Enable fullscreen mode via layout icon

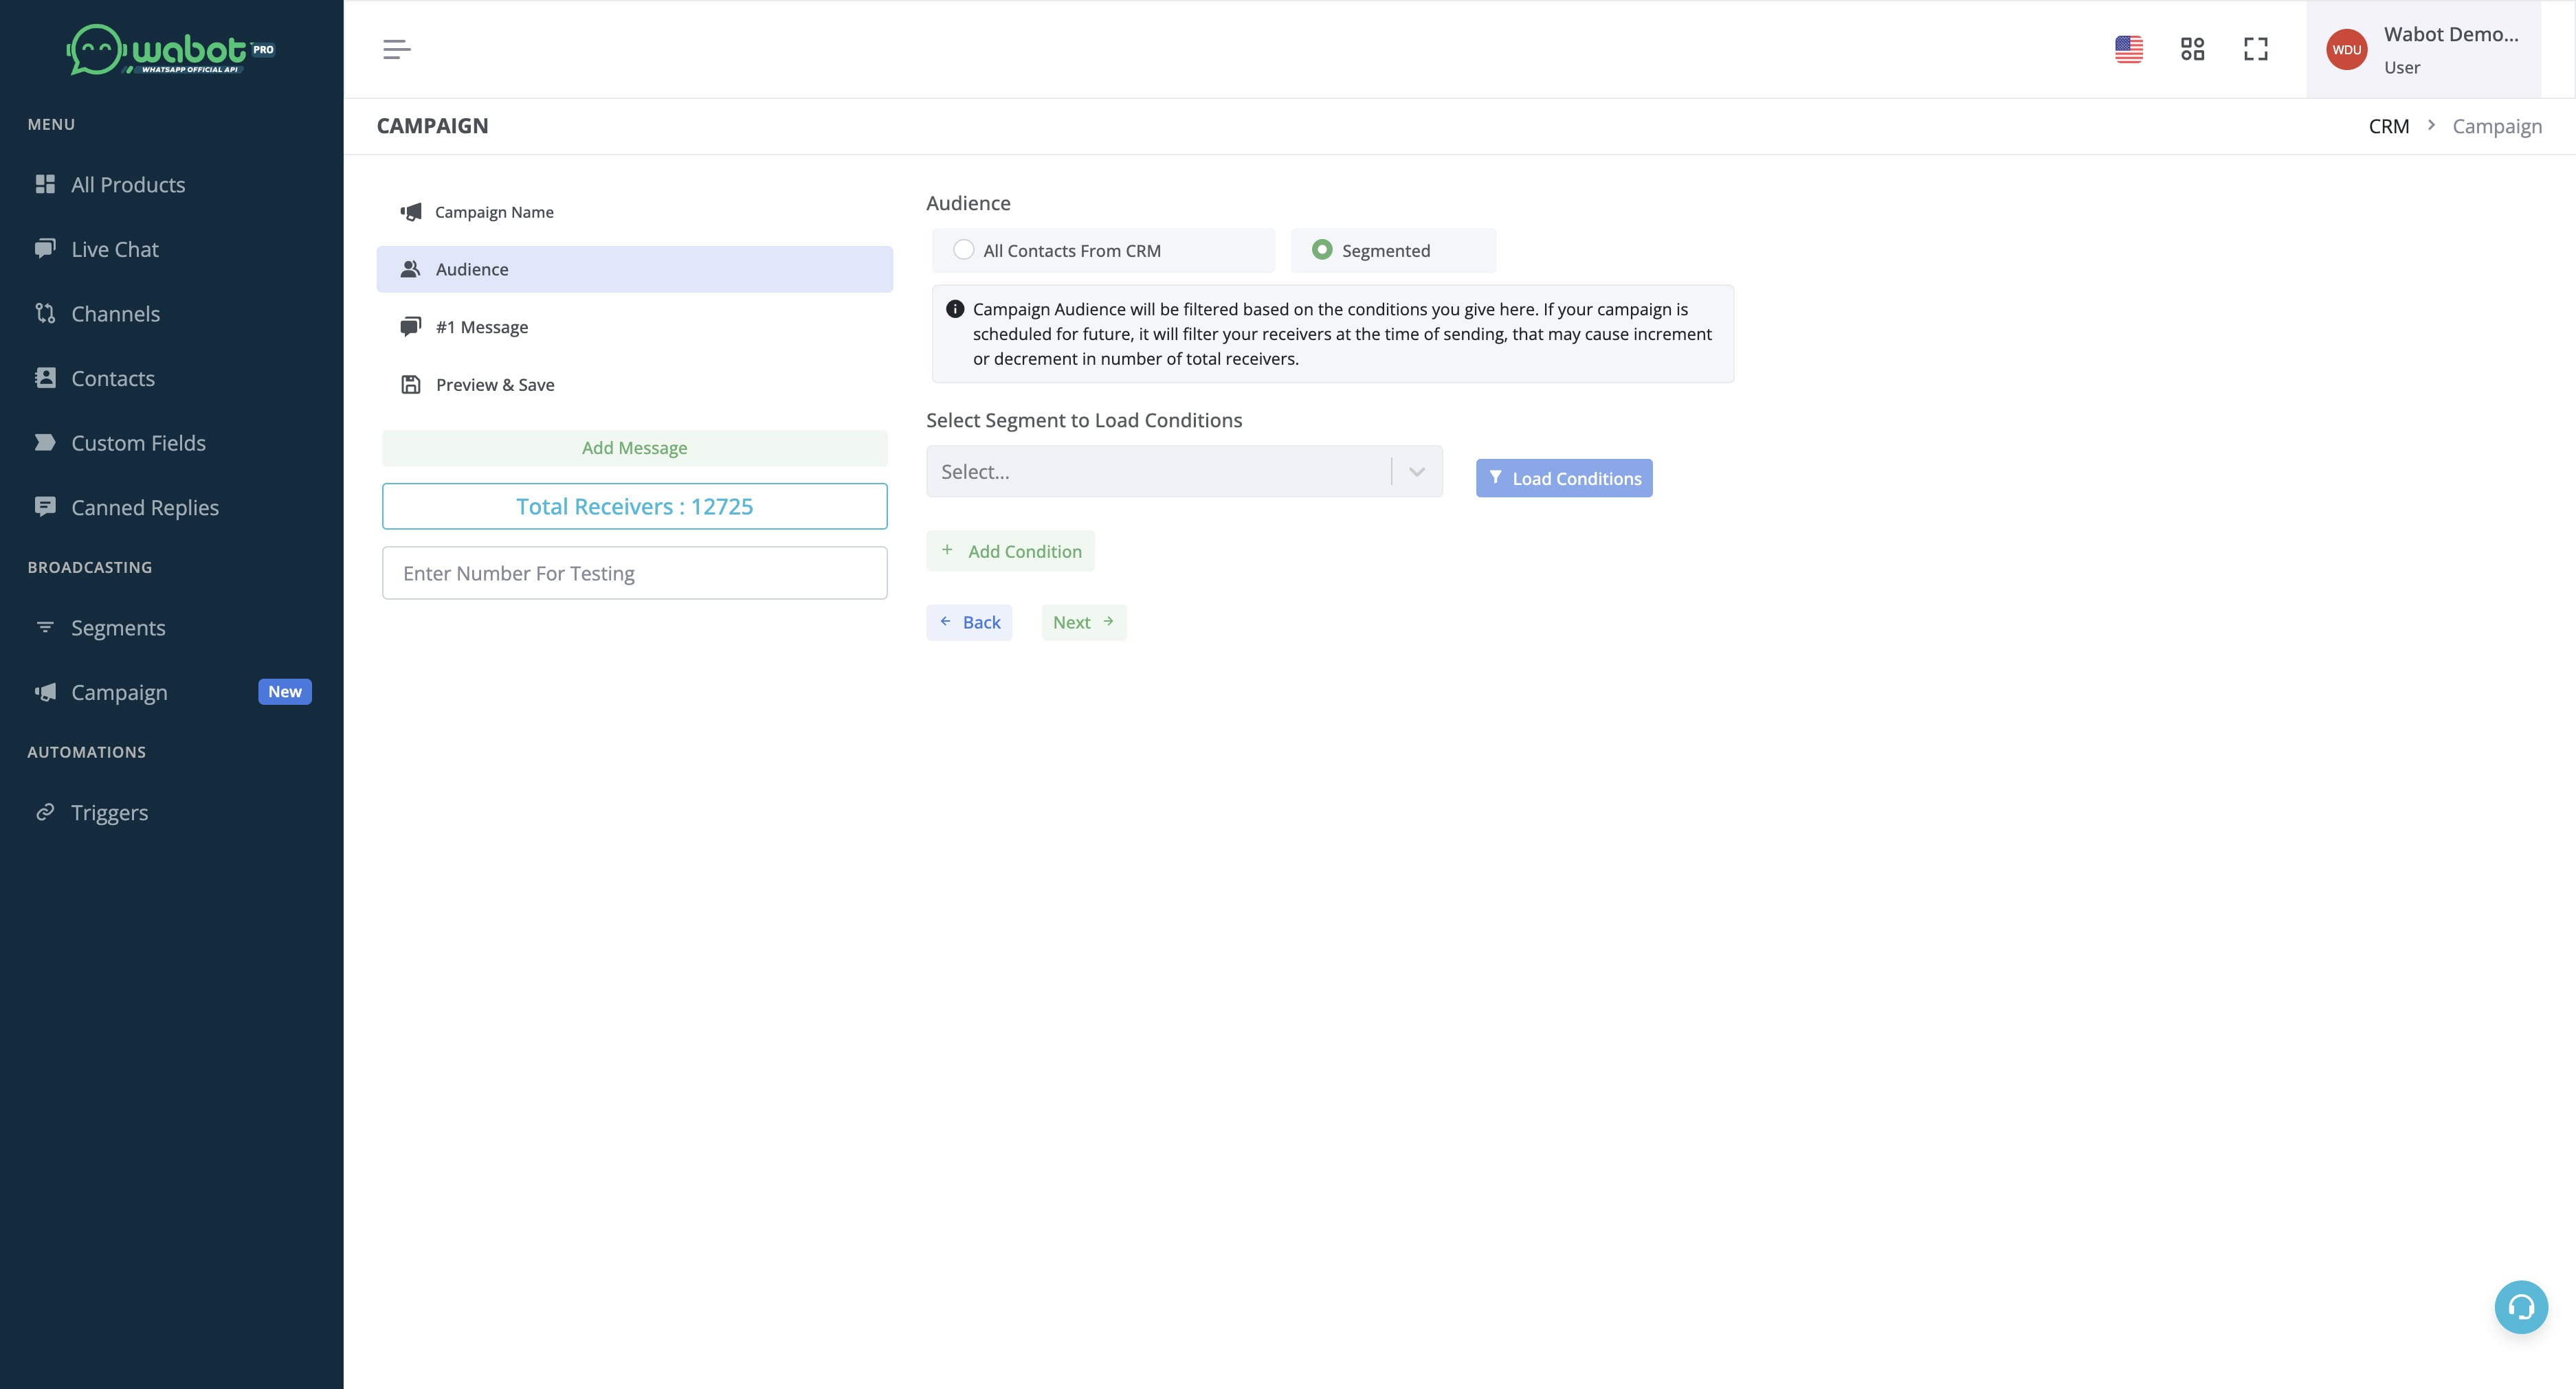(x=2256, y=48)
